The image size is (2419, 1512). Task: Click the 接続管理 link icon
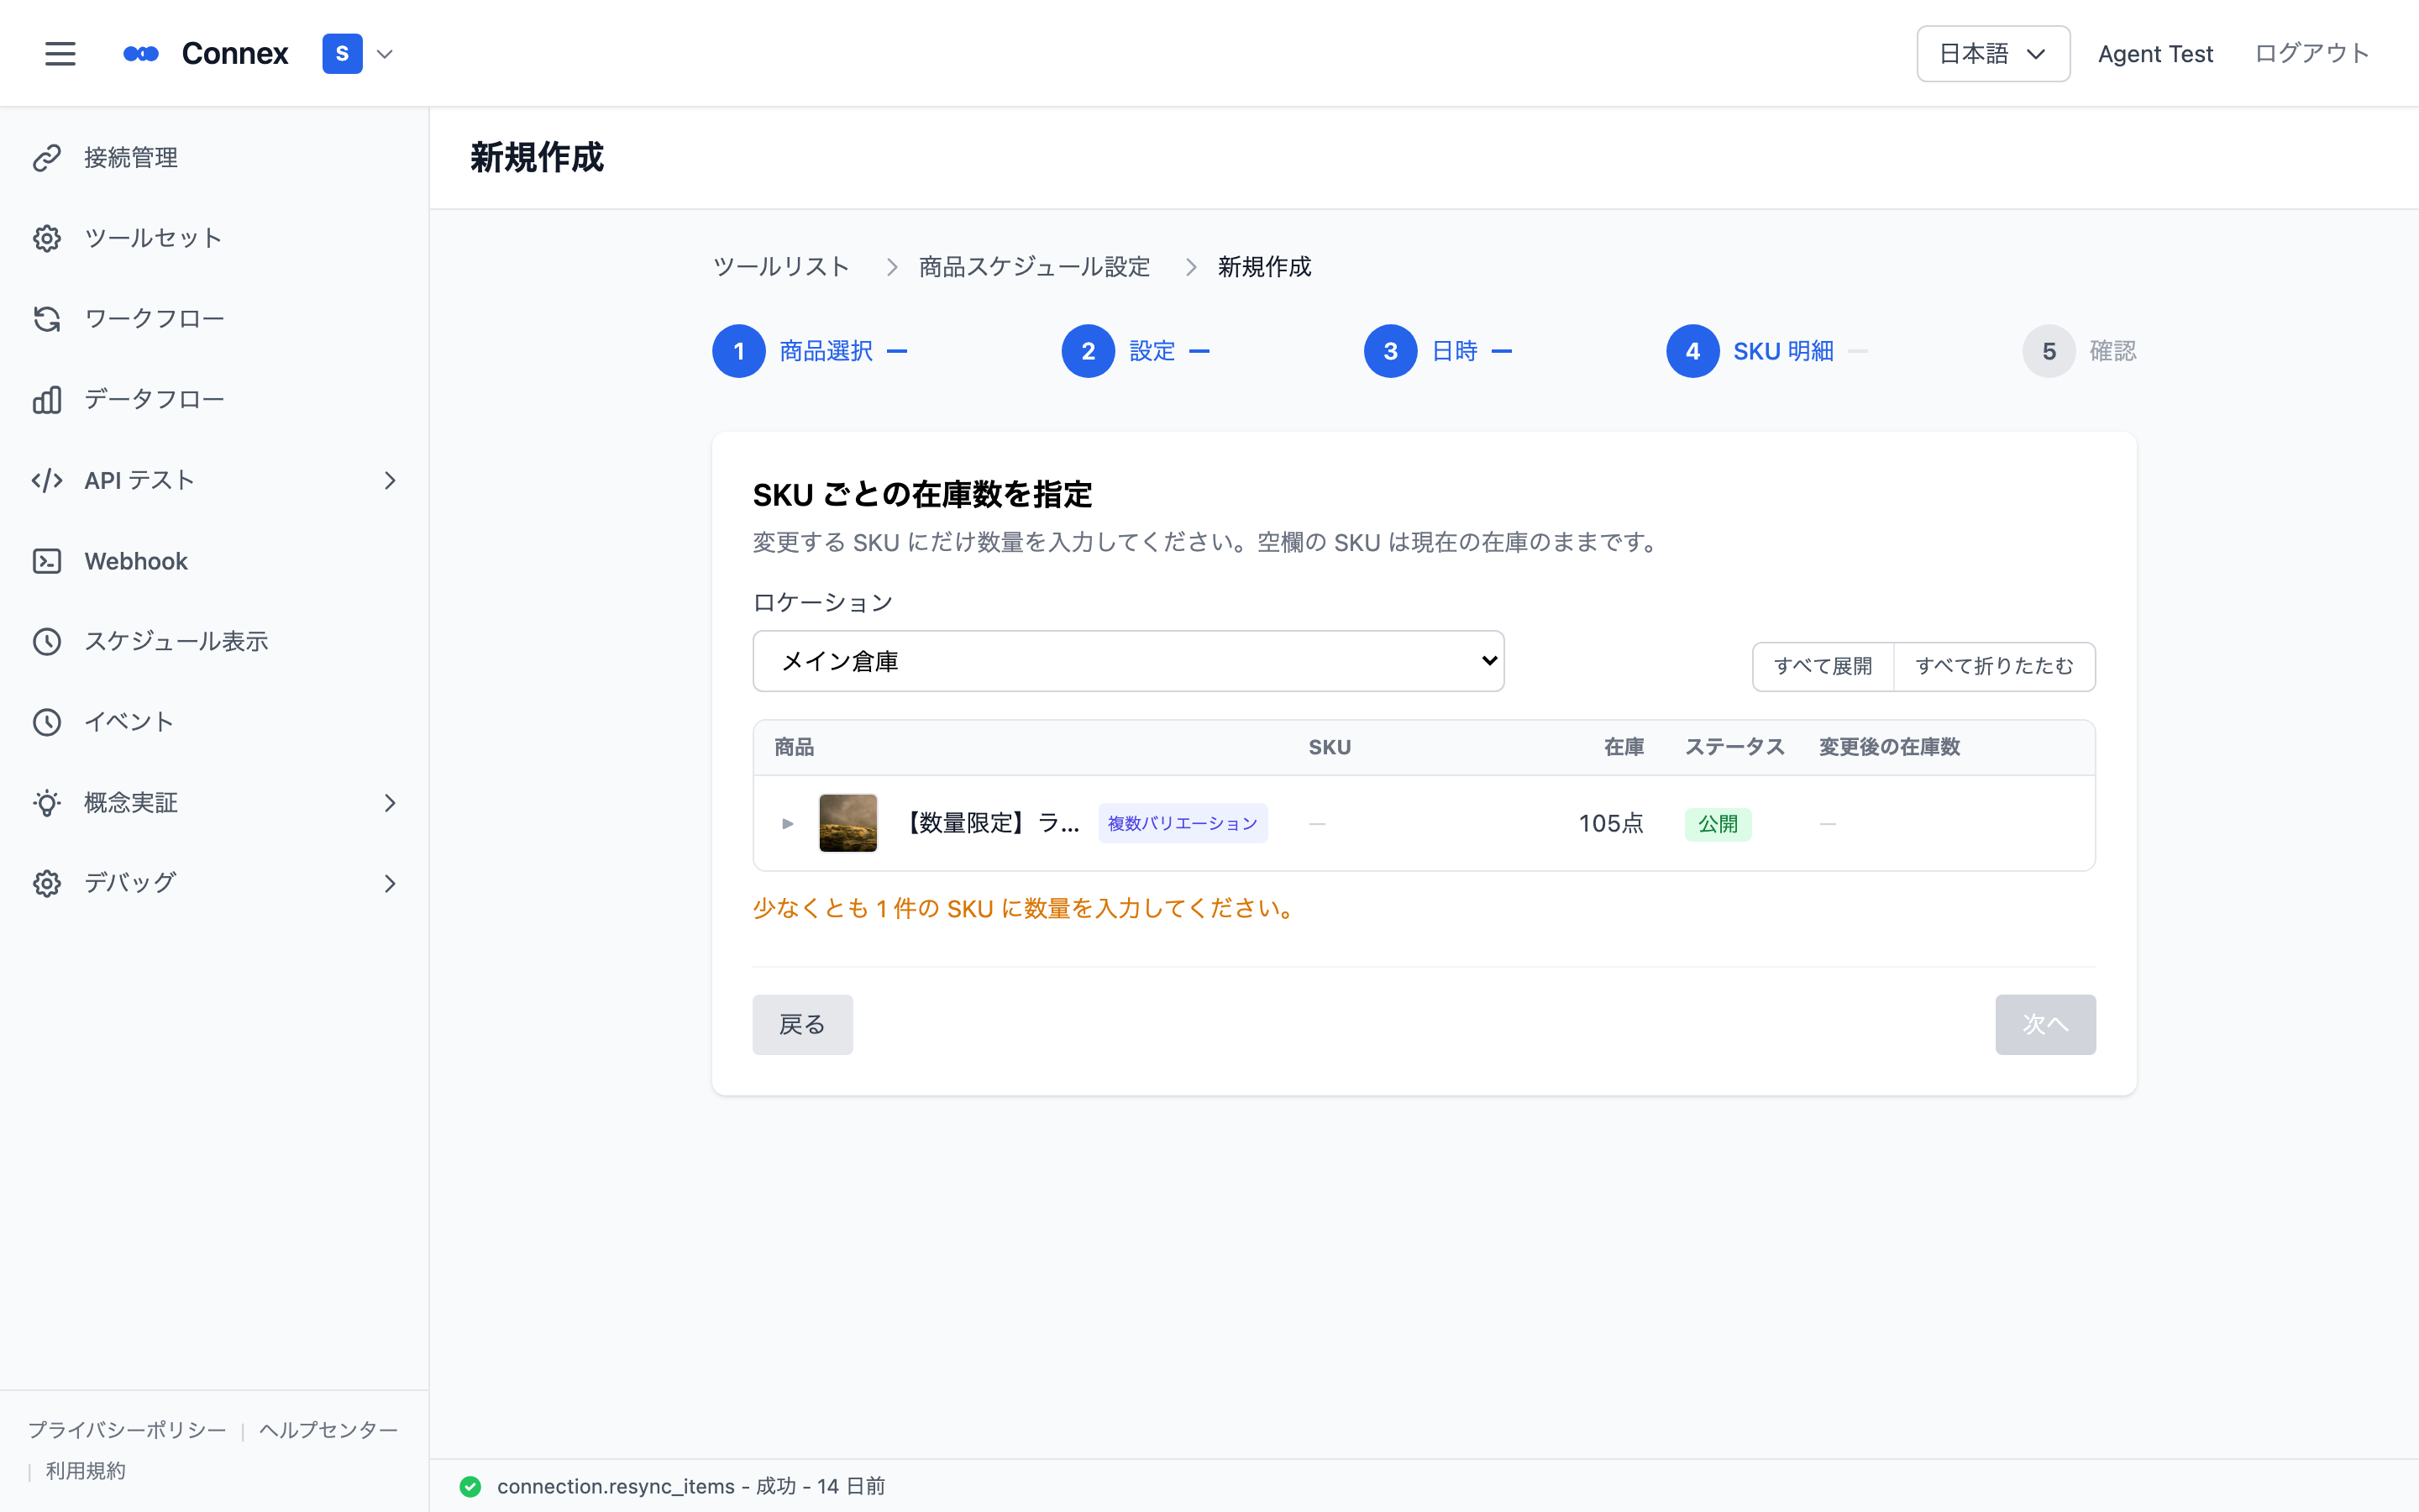pyautogui.click(x=47, y=158)
